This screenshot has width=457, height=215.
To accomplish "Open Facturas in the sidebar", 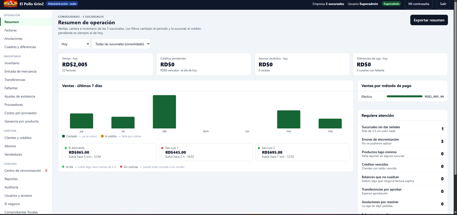I will (x=26, y=30).
